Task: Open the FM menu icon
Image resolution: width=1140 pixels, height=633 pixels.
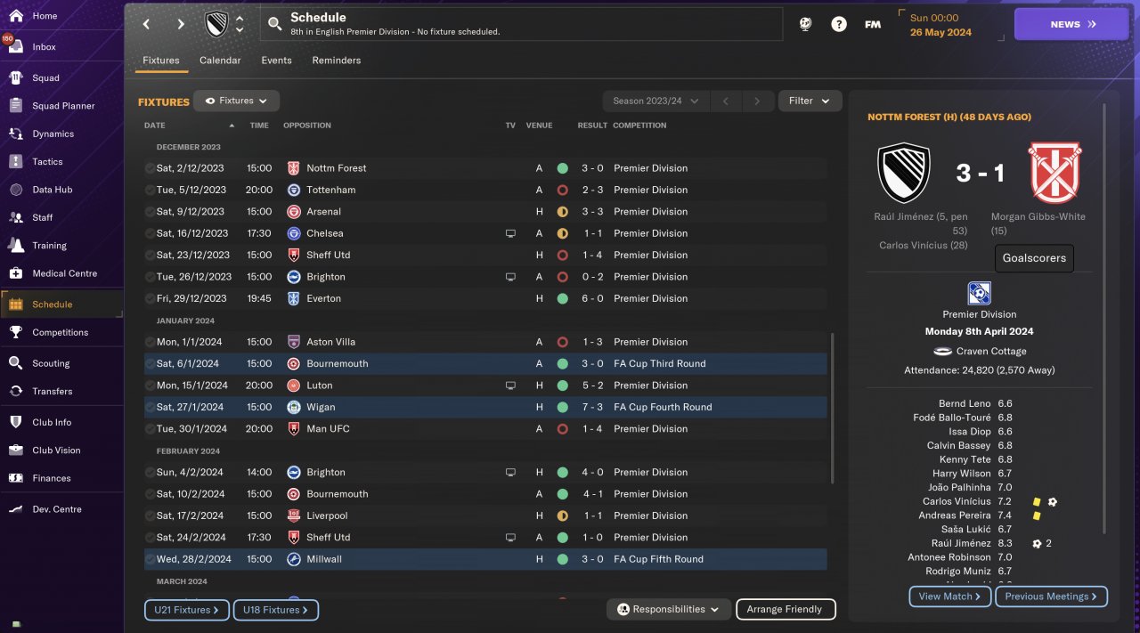Action: click(873, 24)
